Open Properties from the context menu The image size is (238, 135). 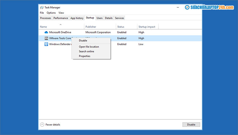tap(84, 56)
